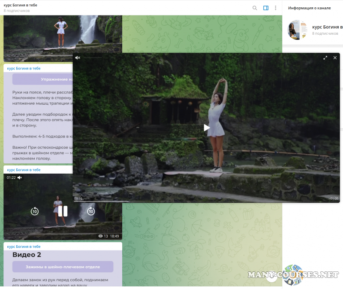Open the channel avatar in info panel
This screenshot has width=343, height=289.
click(297, 30)
